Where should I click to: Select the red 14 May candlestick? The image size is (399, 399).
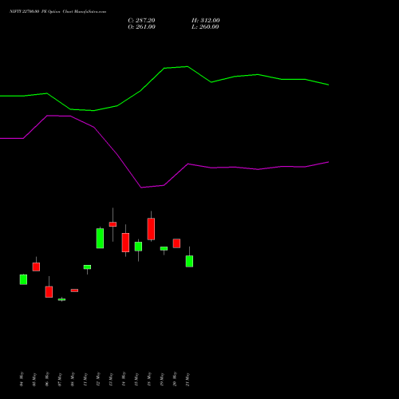(125, 243)
